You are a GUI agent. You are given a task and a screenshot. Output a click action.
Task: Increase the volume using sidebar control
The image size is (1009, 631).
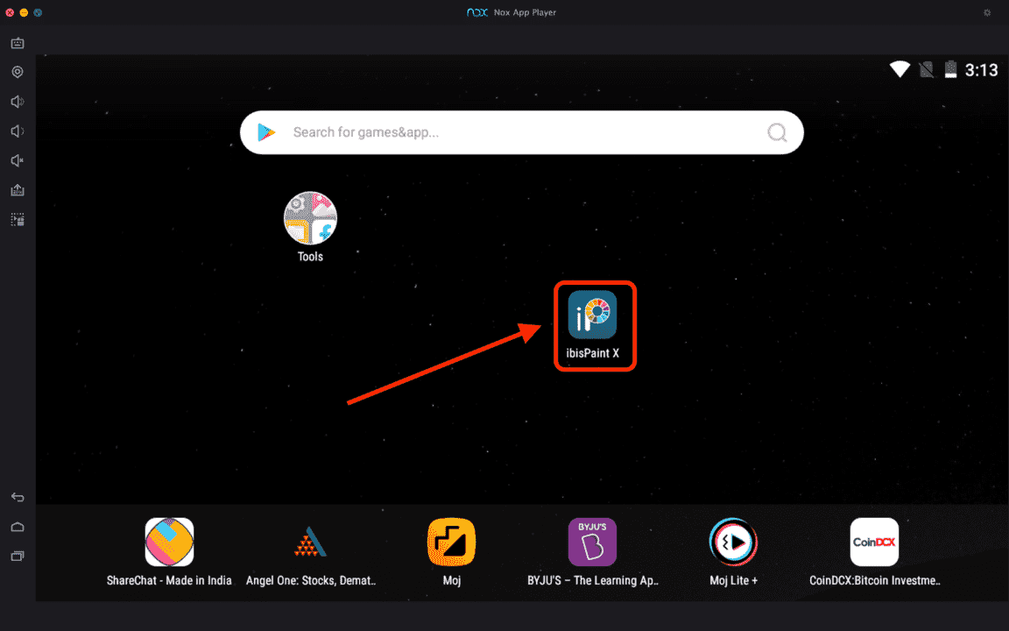17,102
